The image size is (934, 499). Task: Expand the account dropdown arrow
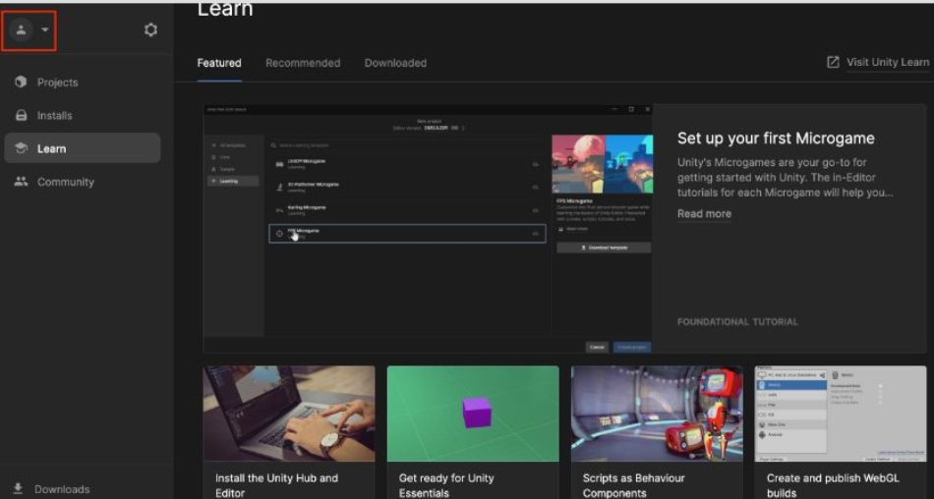(45, 30)
